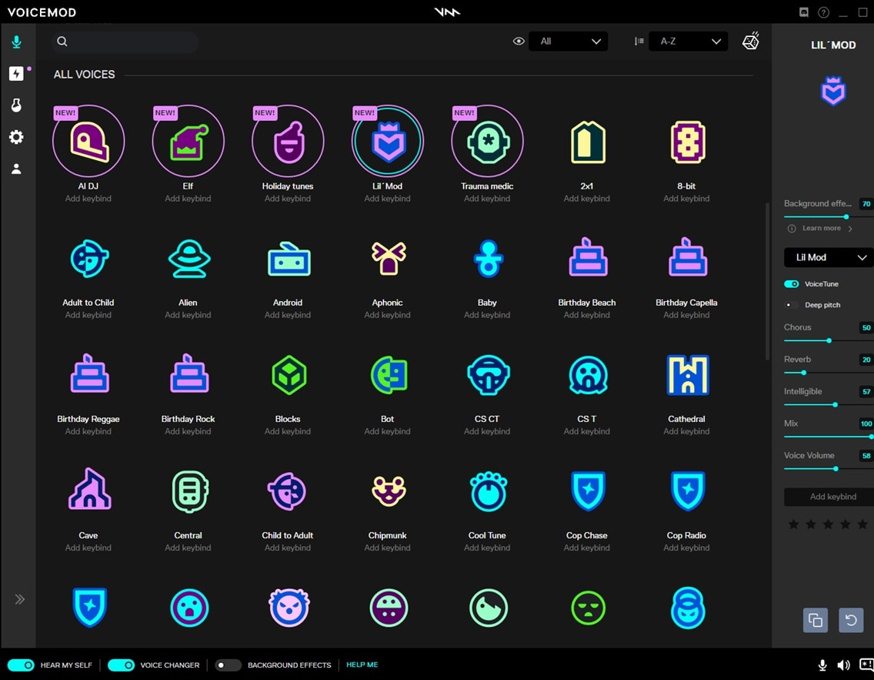Open the Voicebox microphone tab in sidebar
The image size is (874, 680).
(x=17, y=42)
